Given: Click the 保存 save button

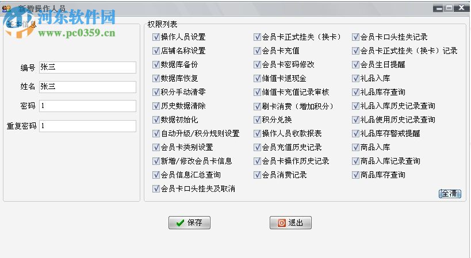Looking at the screenshot, I should 189,222.
